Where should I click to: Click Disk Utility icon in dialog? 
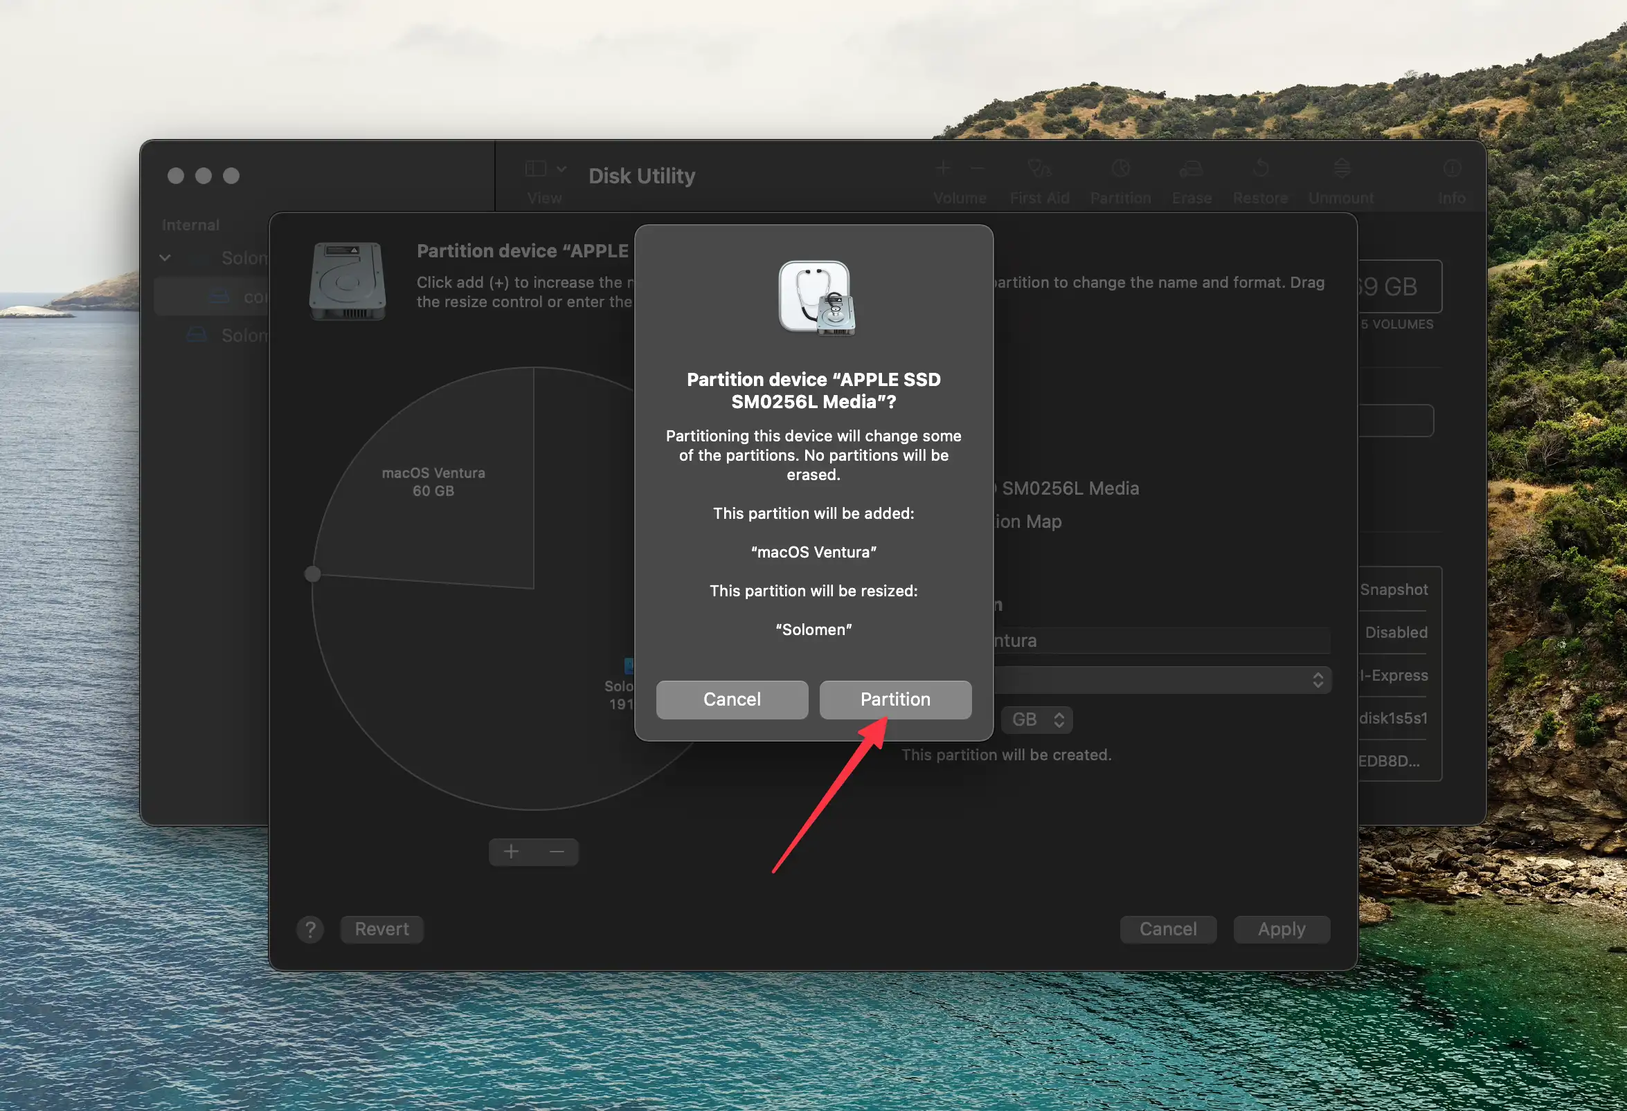tap(816, 298)
